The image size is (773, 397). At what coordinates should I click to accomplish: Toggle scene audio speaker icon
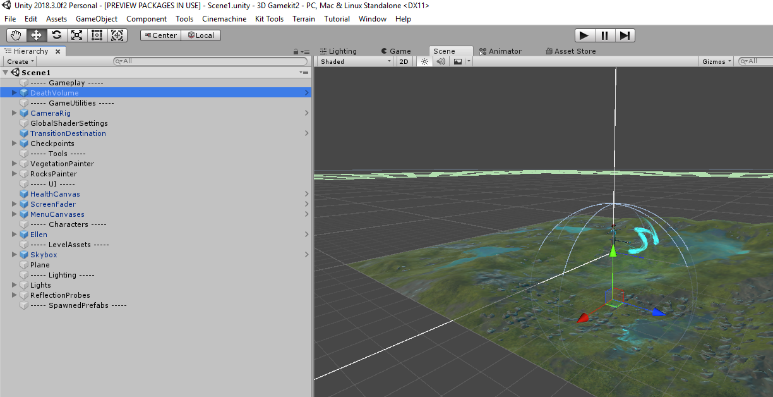pos(441,61)
